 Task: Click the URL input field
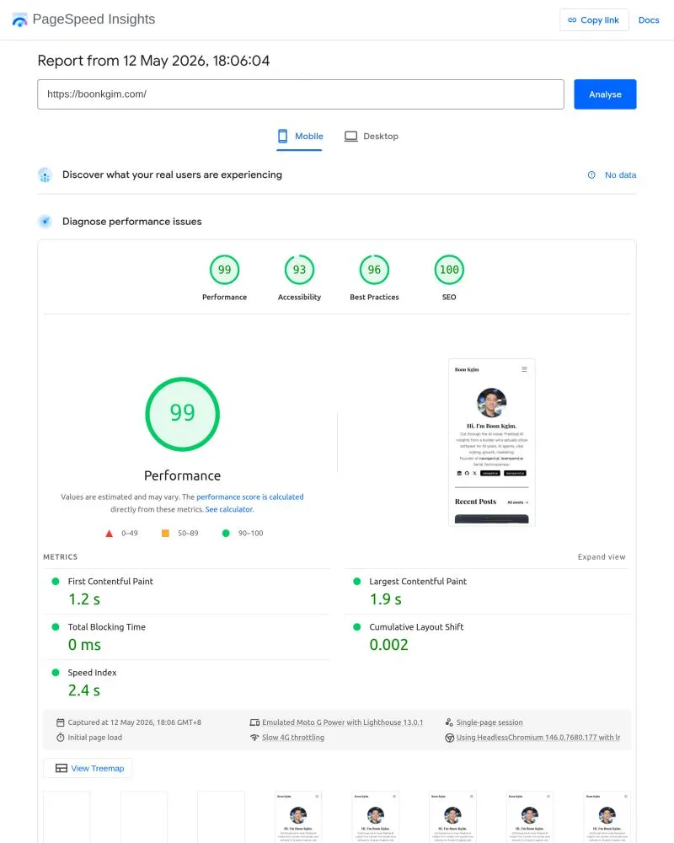pos(301,94)
